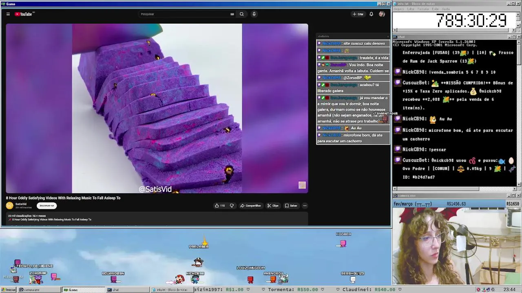Click the taskbar clock 23:44
Viewport: 522px width, 293px height.
[x=509, y=289]
